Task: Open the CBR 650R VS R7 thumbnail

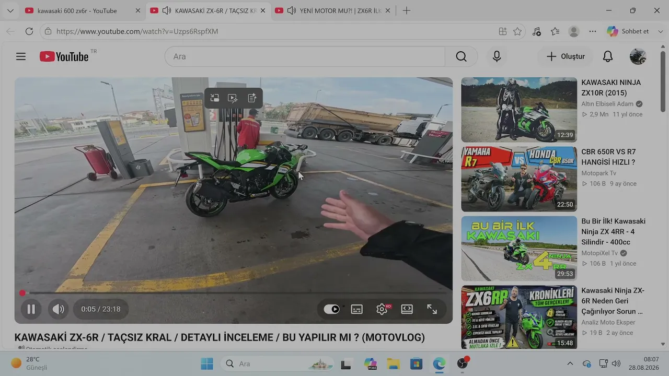Action: [519, 179]
